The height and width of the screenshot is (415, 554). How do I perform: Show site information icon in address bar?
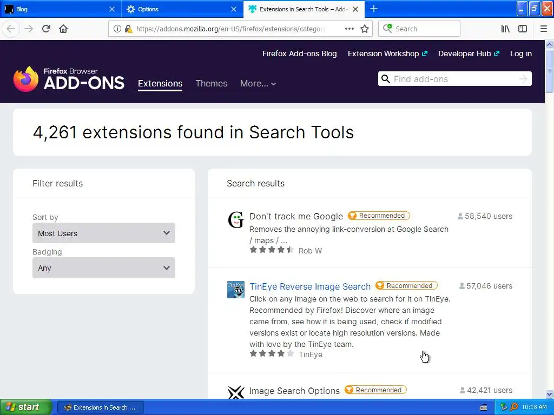tap(117, 29)
